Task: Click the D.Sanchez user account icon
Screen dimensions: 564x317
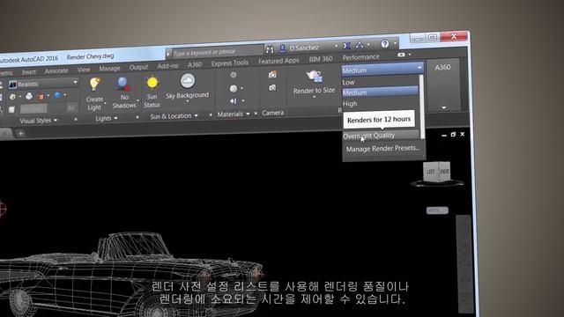Action: (282, 48)
